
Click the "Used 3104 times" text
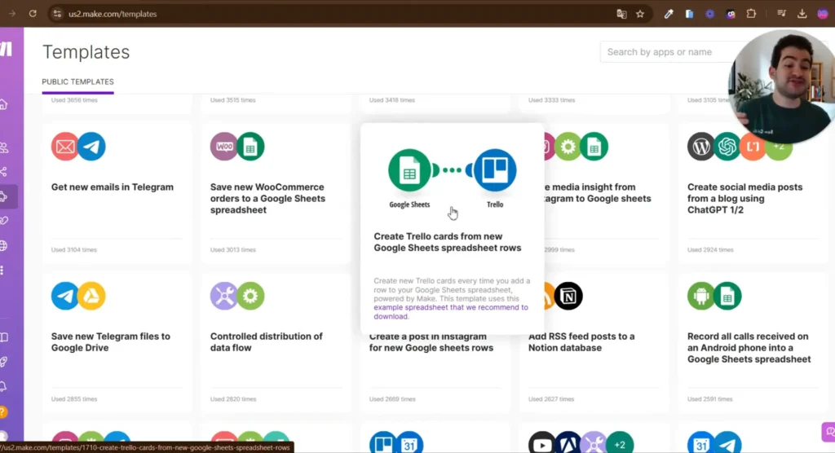pyautogui.click(x=74, y=249)
